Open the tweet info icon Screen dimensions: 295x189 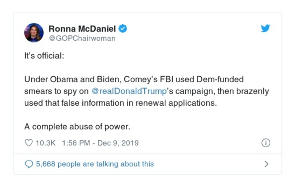tap(265, 143)
